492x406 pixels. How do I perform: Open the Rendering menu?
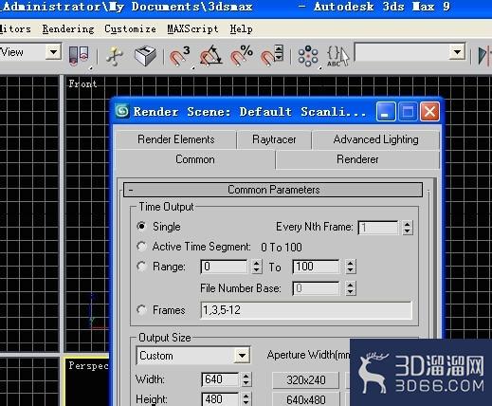(68, 29)
